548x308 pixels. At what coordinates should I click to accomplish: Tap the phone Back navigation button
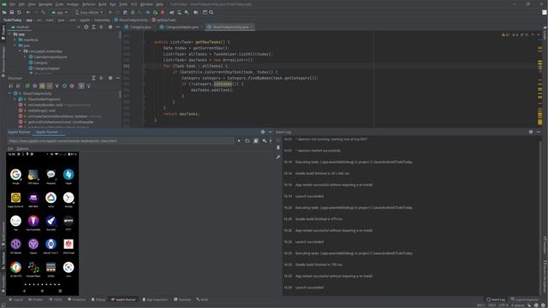pos(24,291)
